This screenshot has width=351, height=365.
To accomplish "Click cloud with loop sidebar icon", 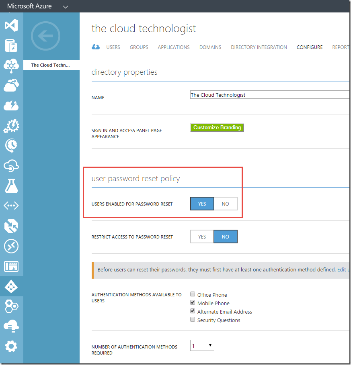I will (x=11, y=166).
